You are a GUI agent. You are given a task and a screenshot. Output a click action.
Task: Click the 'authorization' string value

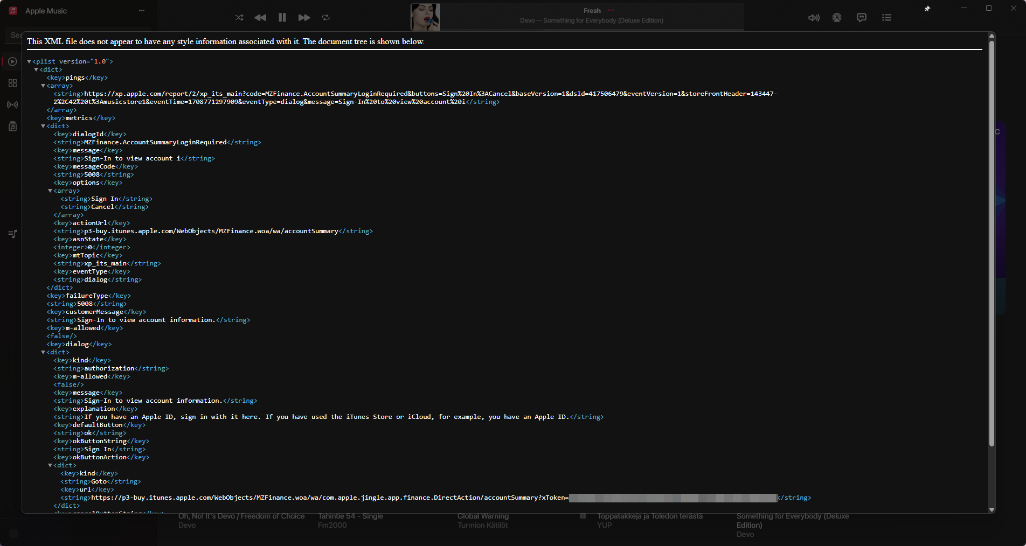109,368
